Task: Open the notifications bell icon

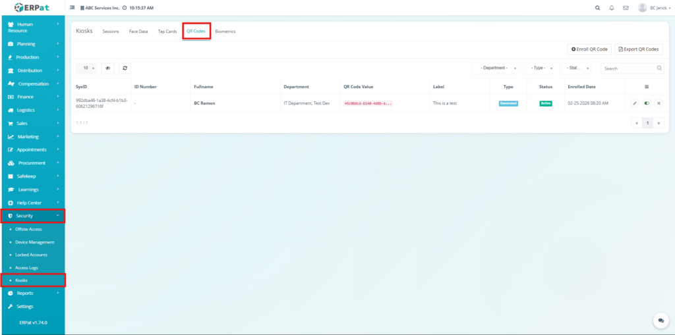Action: 611,8
